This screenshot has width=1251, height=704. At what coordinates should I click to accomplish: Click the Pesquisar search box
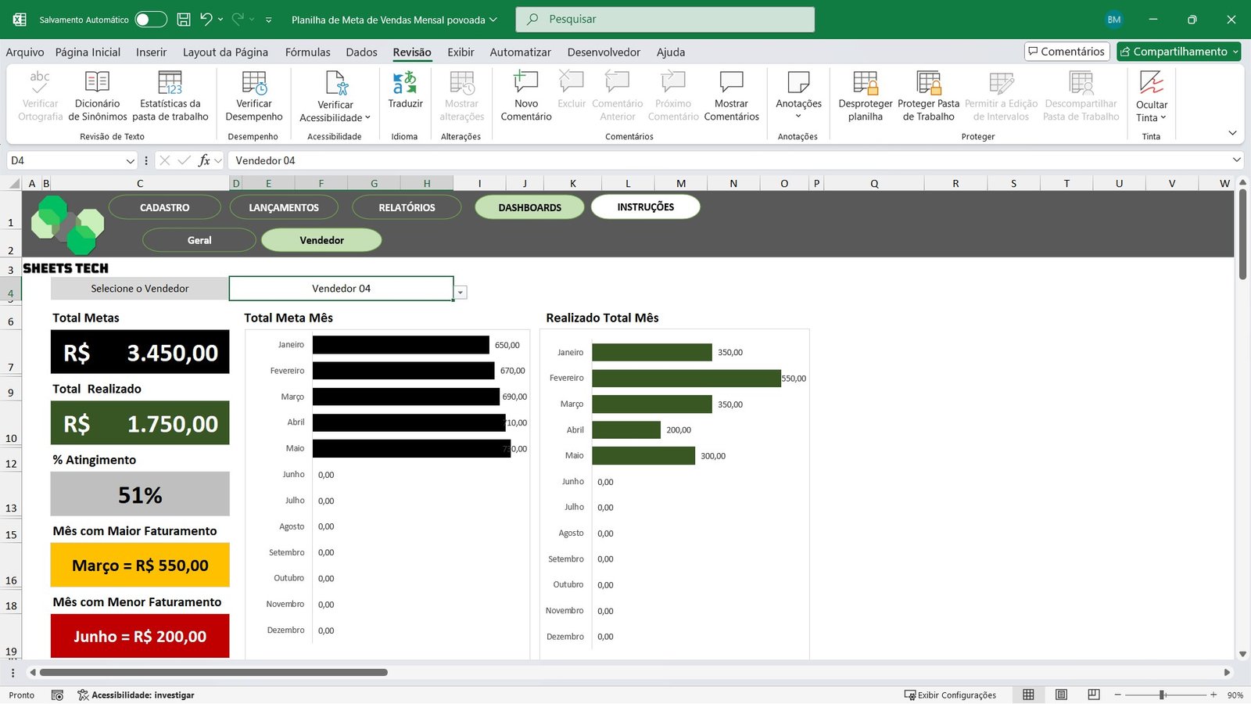coord(665,20)
